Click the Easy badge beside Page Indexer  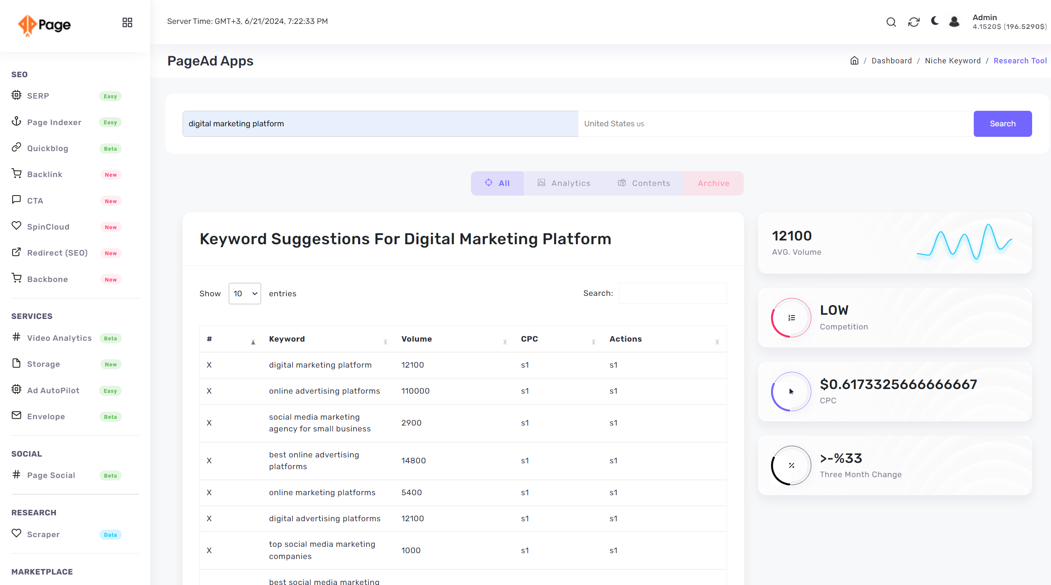click(110, 123)
